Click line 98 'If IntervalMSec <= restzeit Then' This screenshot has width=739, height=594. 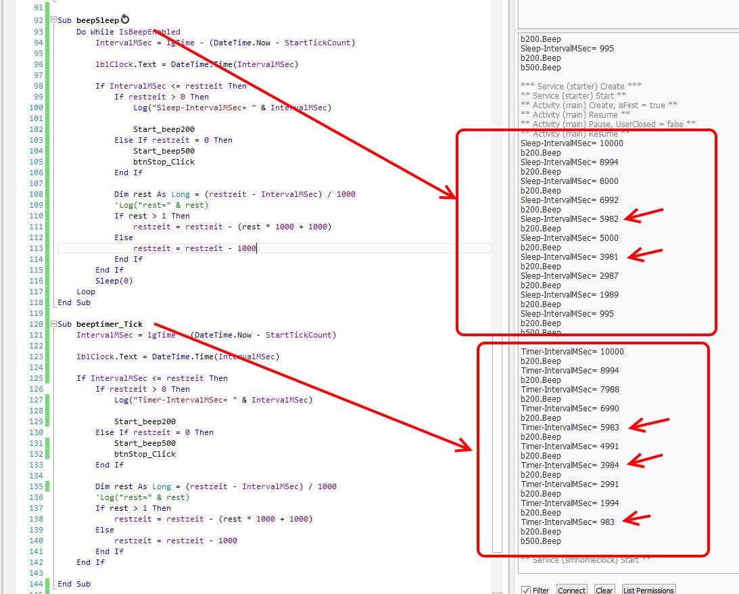pos(170,86)
